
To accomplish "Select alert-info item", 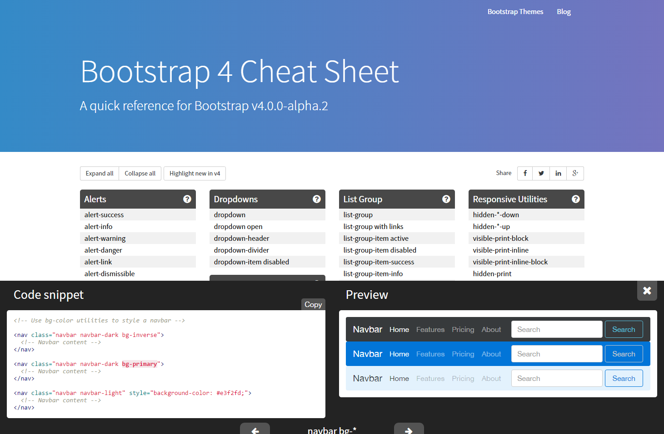I will [x=138, y=226].
